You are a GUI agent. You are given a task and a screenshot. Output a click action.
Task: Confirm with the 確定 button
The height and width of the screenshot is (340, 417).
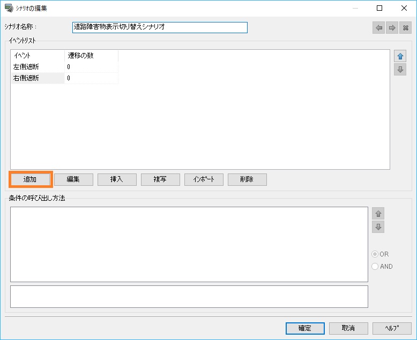[x=305, y=328]
